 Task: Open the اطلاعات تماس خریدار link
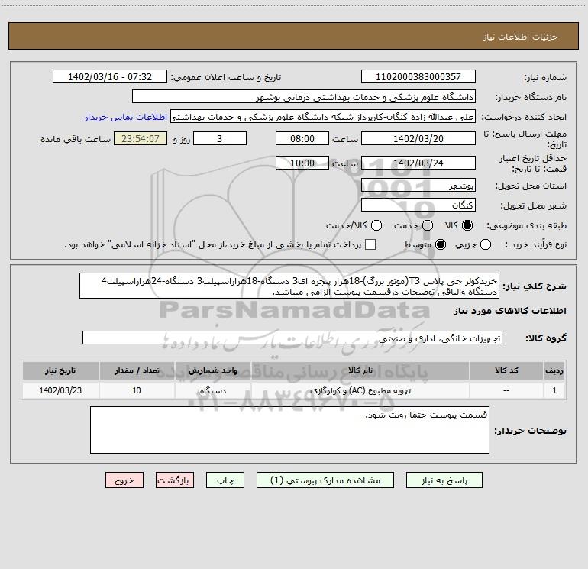click(x=126, y=117)
